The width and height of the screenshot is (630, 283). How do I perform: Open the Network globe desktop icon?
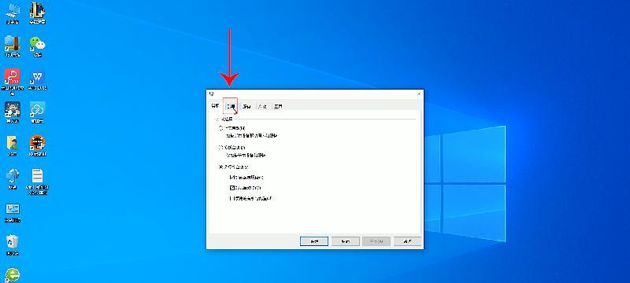[13, 178]
